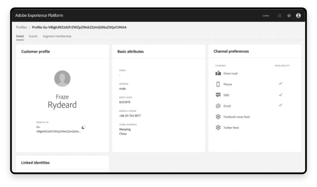Go back to Profiles breadcrumb link
The width and height of the screenshot is (317, 187).
point(22,28)
